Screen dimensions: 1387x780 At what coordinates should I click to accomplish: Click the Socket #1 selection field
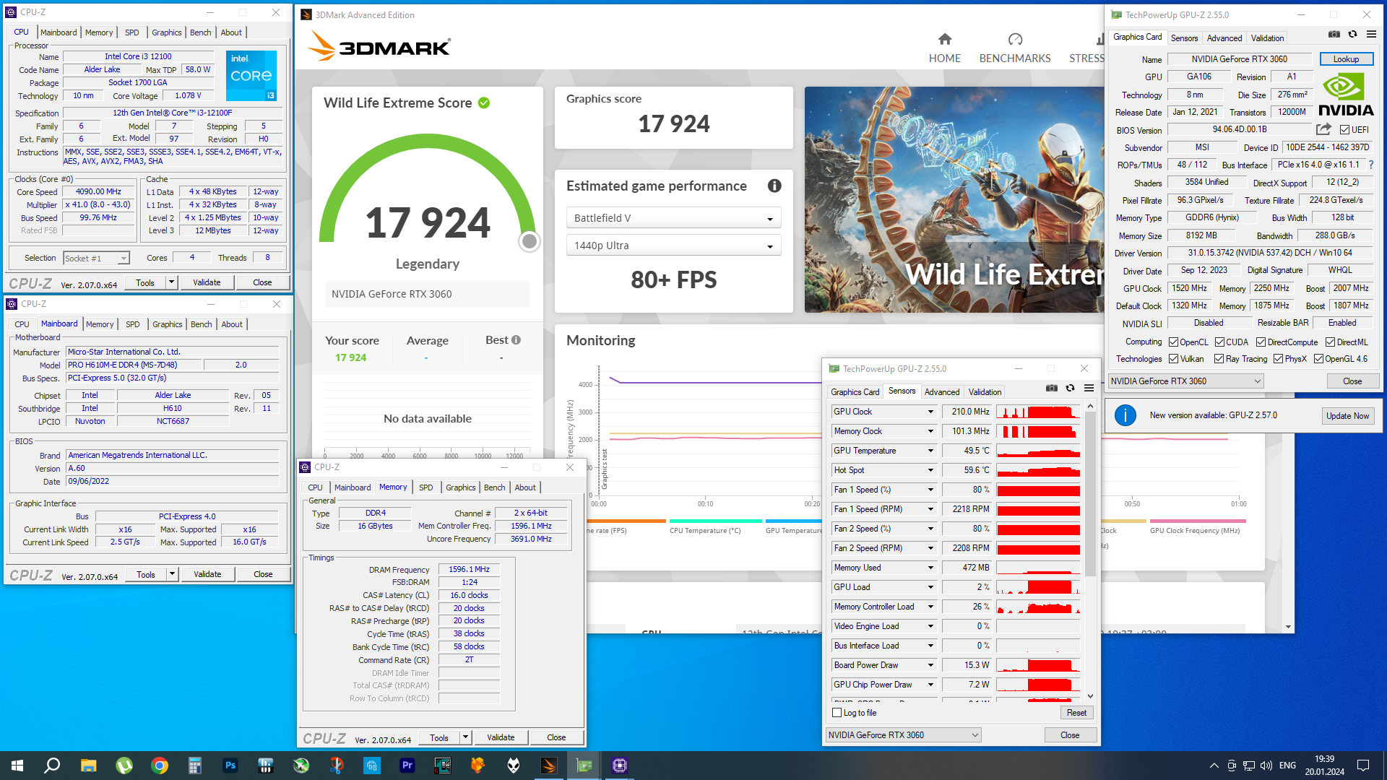coord(96,258)
